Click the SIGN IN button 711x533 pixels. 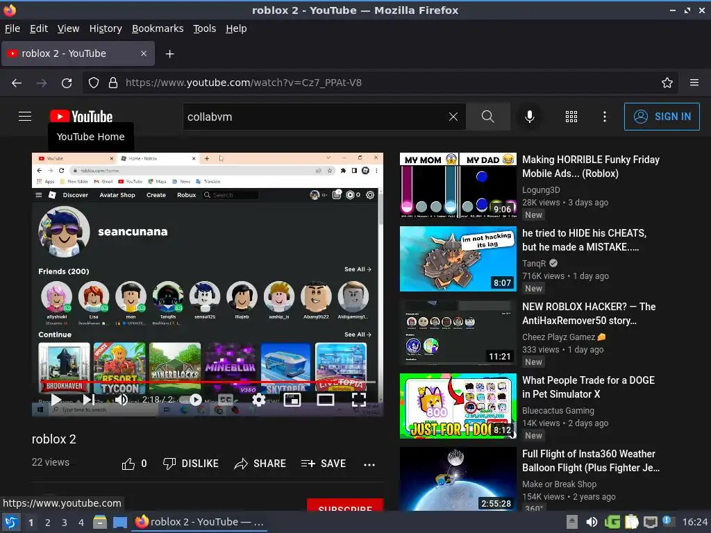[x=662, y=117]
